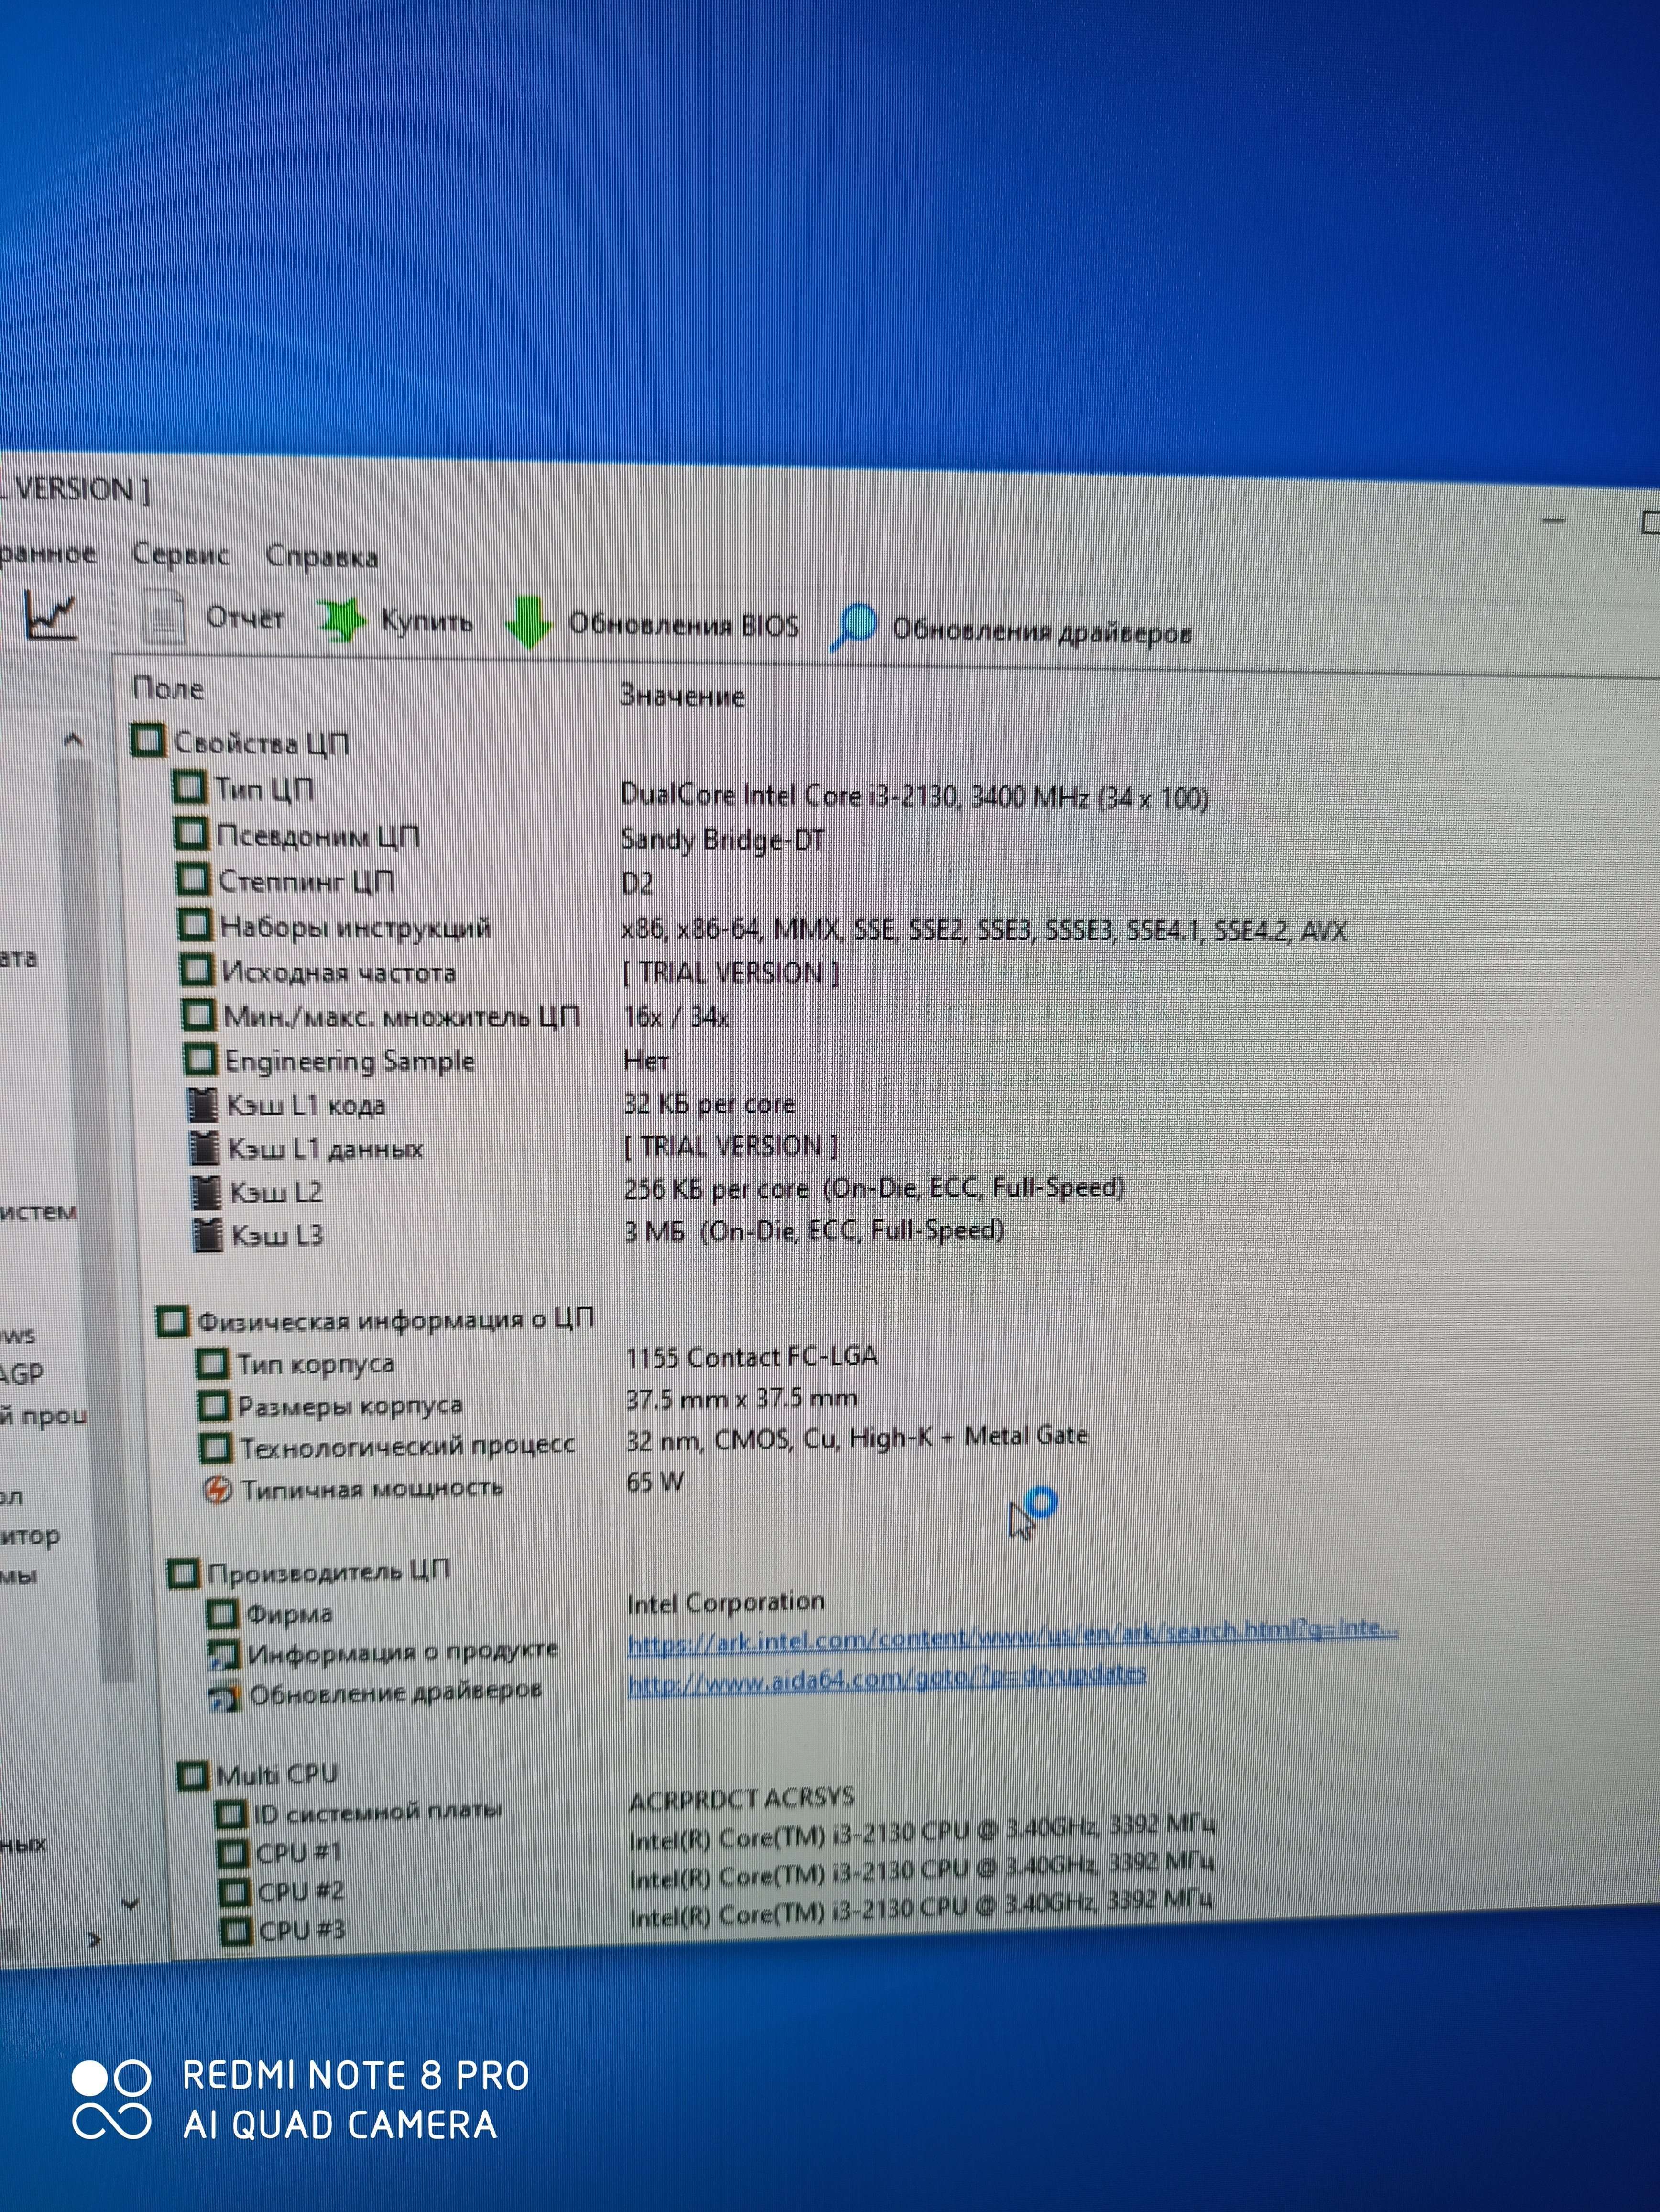The image size is (1660, 2212).
Task: Open the Сервис menu
Action: 181,555
